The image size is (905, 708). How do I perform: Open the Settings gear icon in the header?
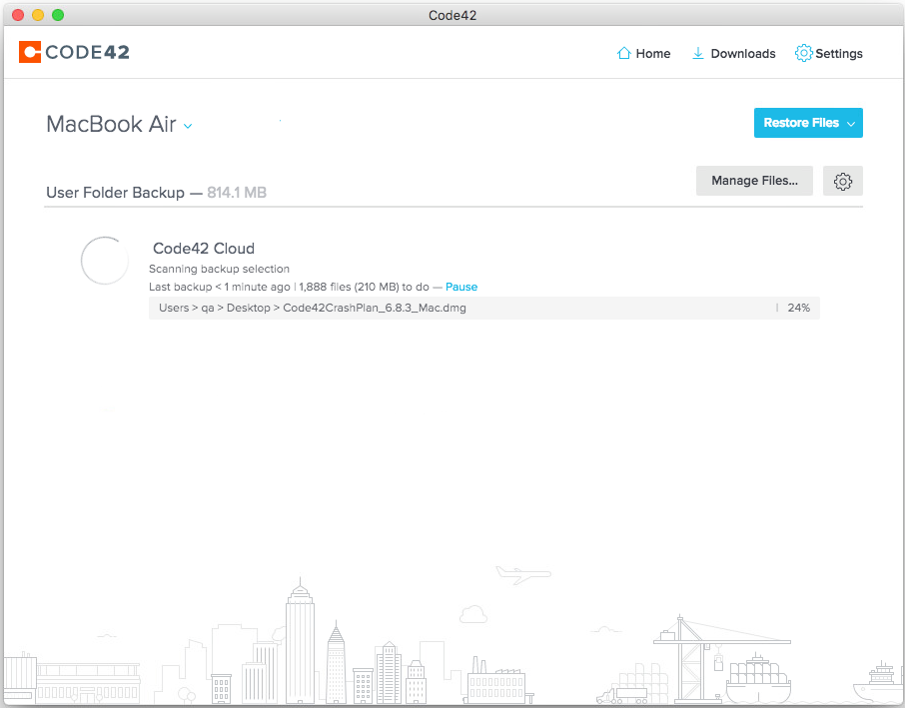pos(803,53)
